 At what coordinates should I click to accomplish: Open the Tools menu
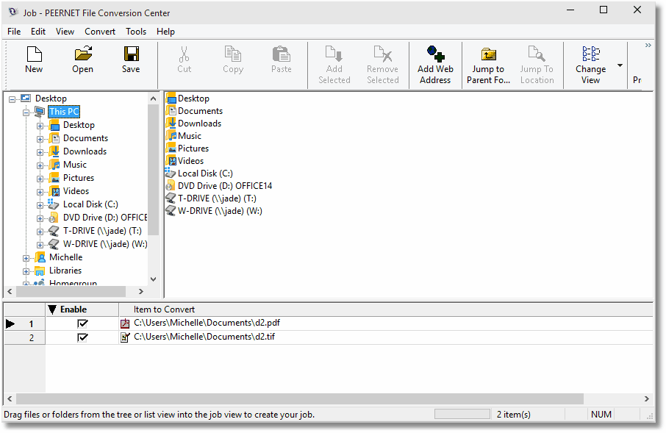[x=136, y=32]
